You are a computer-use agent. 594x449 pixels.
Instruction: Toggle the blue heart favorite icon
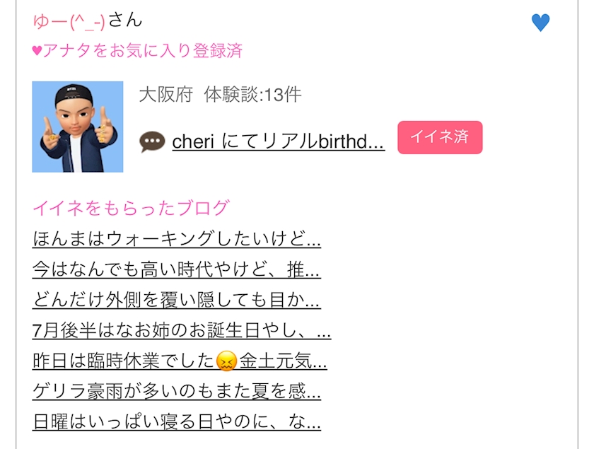540,23
